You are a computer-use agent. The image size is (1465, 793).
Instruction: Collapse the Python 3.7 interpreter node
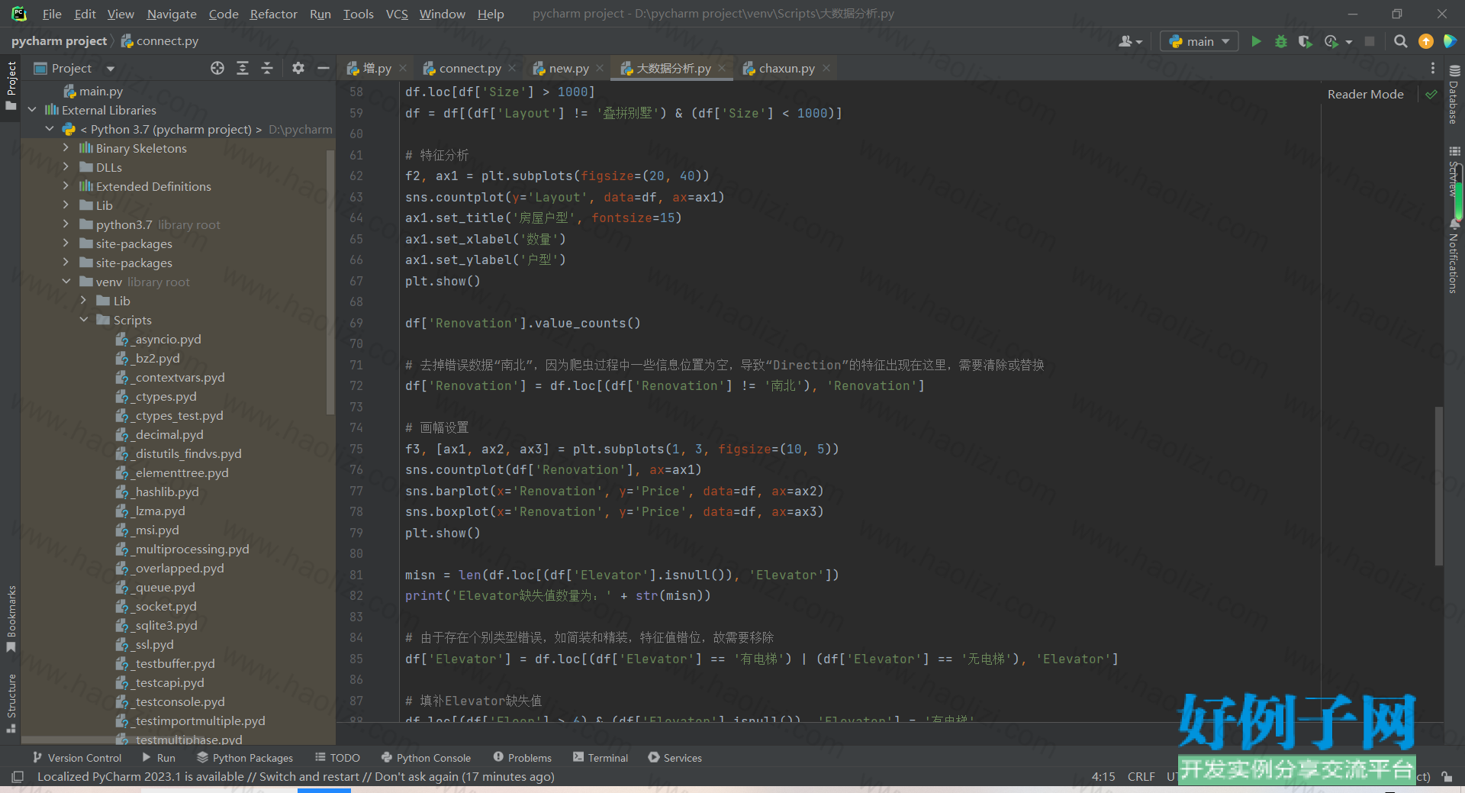click(x=50, y=129)
